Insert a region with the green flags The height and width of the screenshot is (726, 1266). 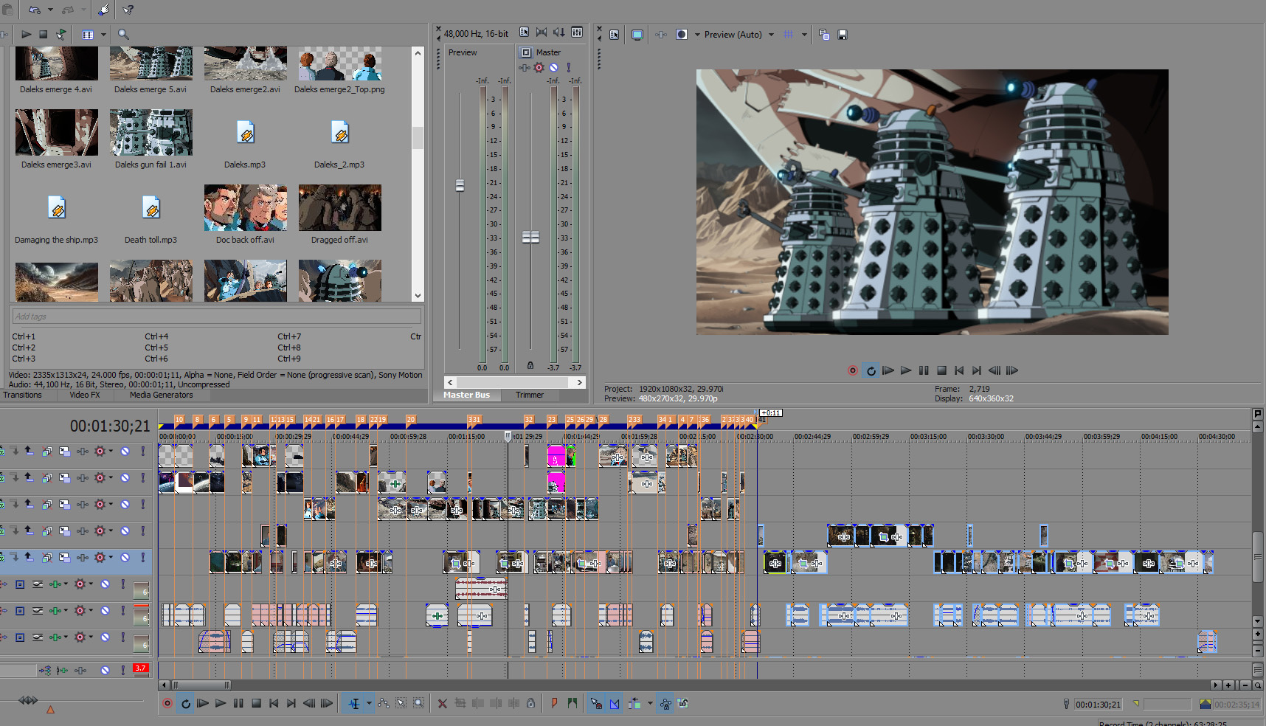point(572,704)
